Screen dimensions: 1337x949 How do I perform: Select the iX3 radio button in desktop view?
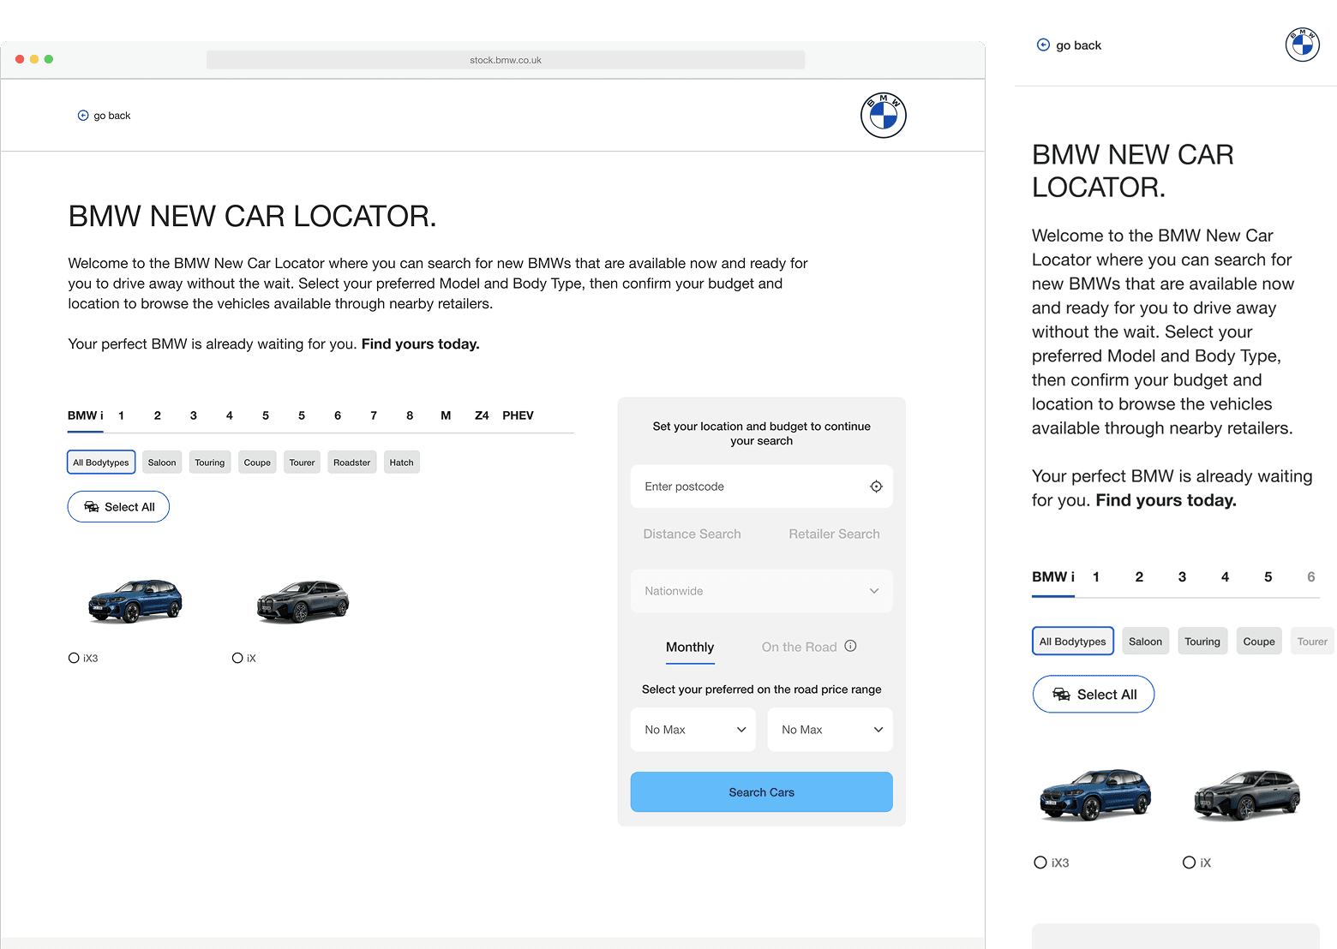(74, 658)
